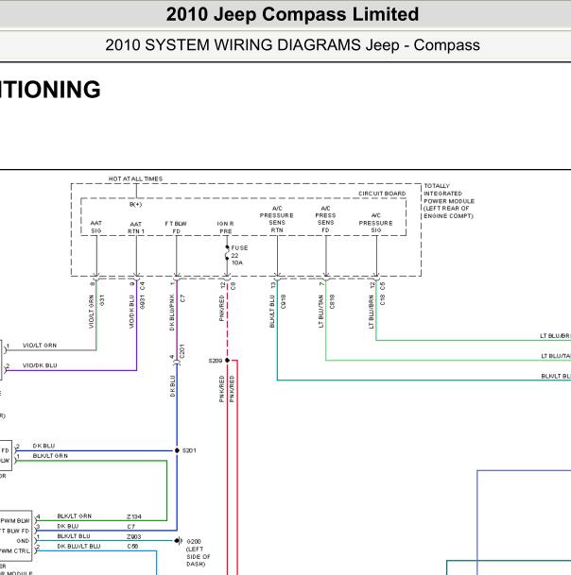This screenshot has width=571, height=575.
Task: Click the "G31" circuit label
Action: [x=102, y=300]
